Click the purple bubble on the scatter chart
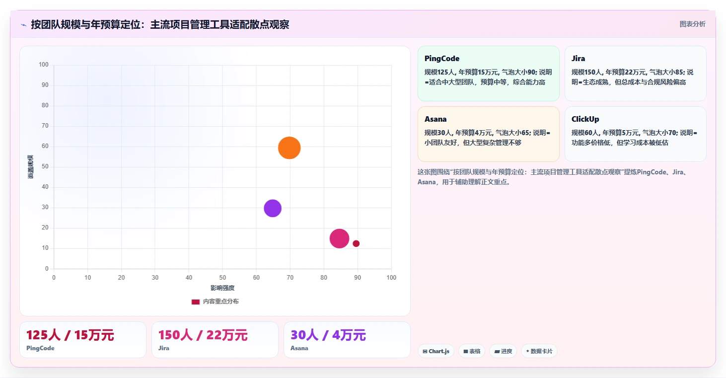 [x=272, y=208]
